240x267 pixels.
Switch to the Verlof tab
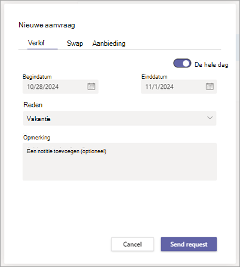coord(36,43)
